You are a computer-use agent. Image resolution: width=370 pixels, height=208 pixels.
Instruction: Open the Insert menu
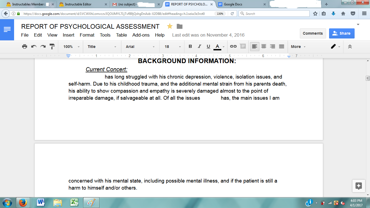pyautogui.click(x=69, y=35)
